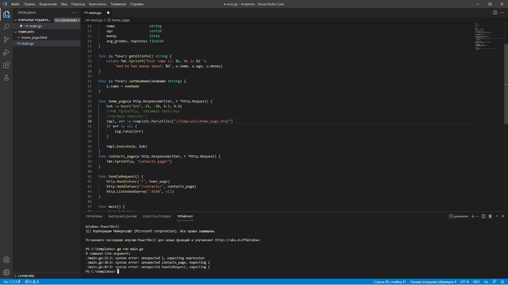Split the editor to the right
The image size is (508, 285).
495,13
